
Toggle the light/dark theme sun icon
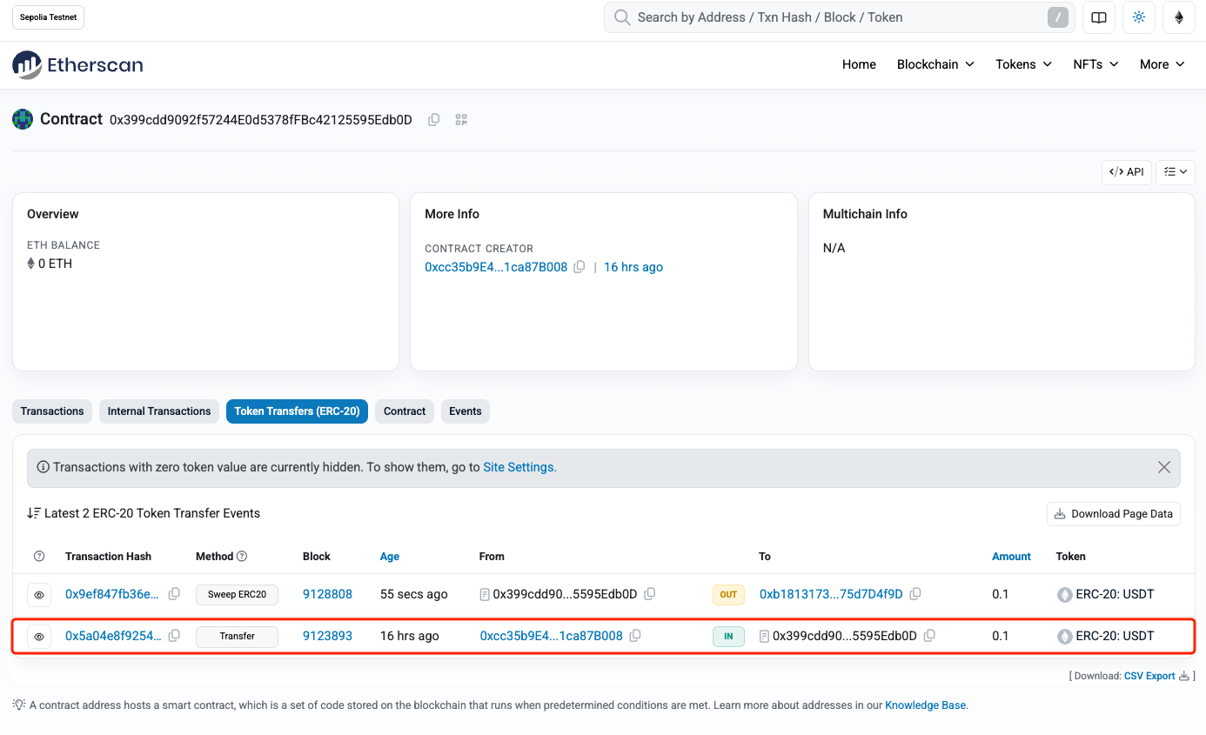click(x=1139, y=17)
